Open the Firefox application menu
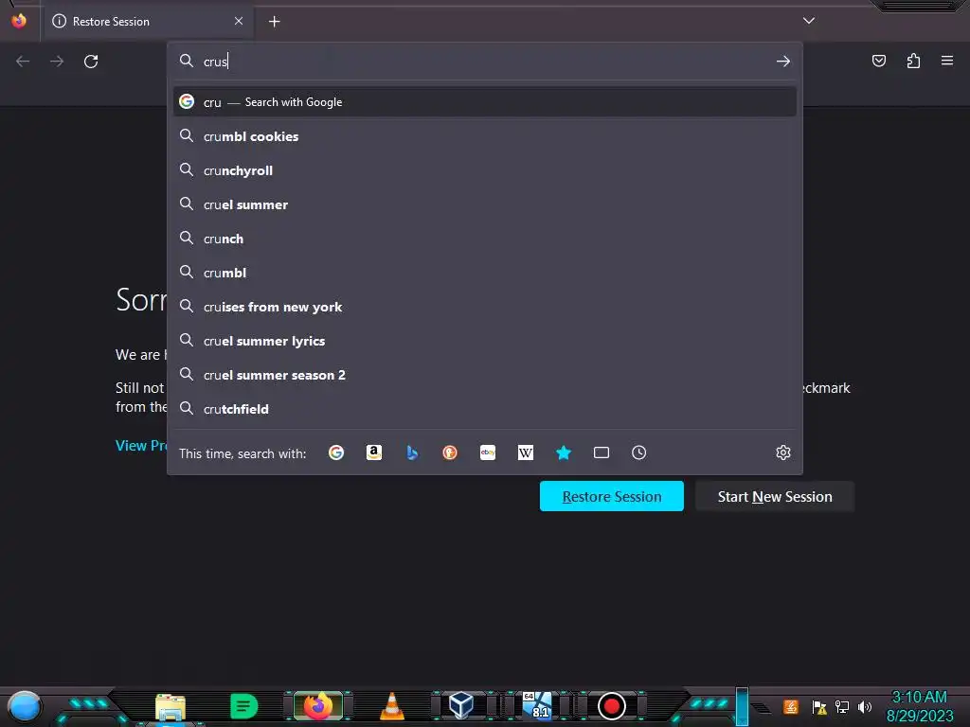 [947, 61]
